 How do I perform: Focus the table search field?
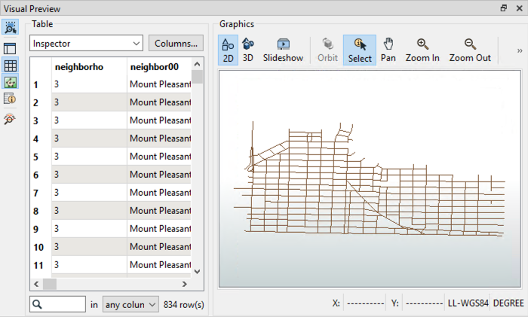tap(57, 304)
